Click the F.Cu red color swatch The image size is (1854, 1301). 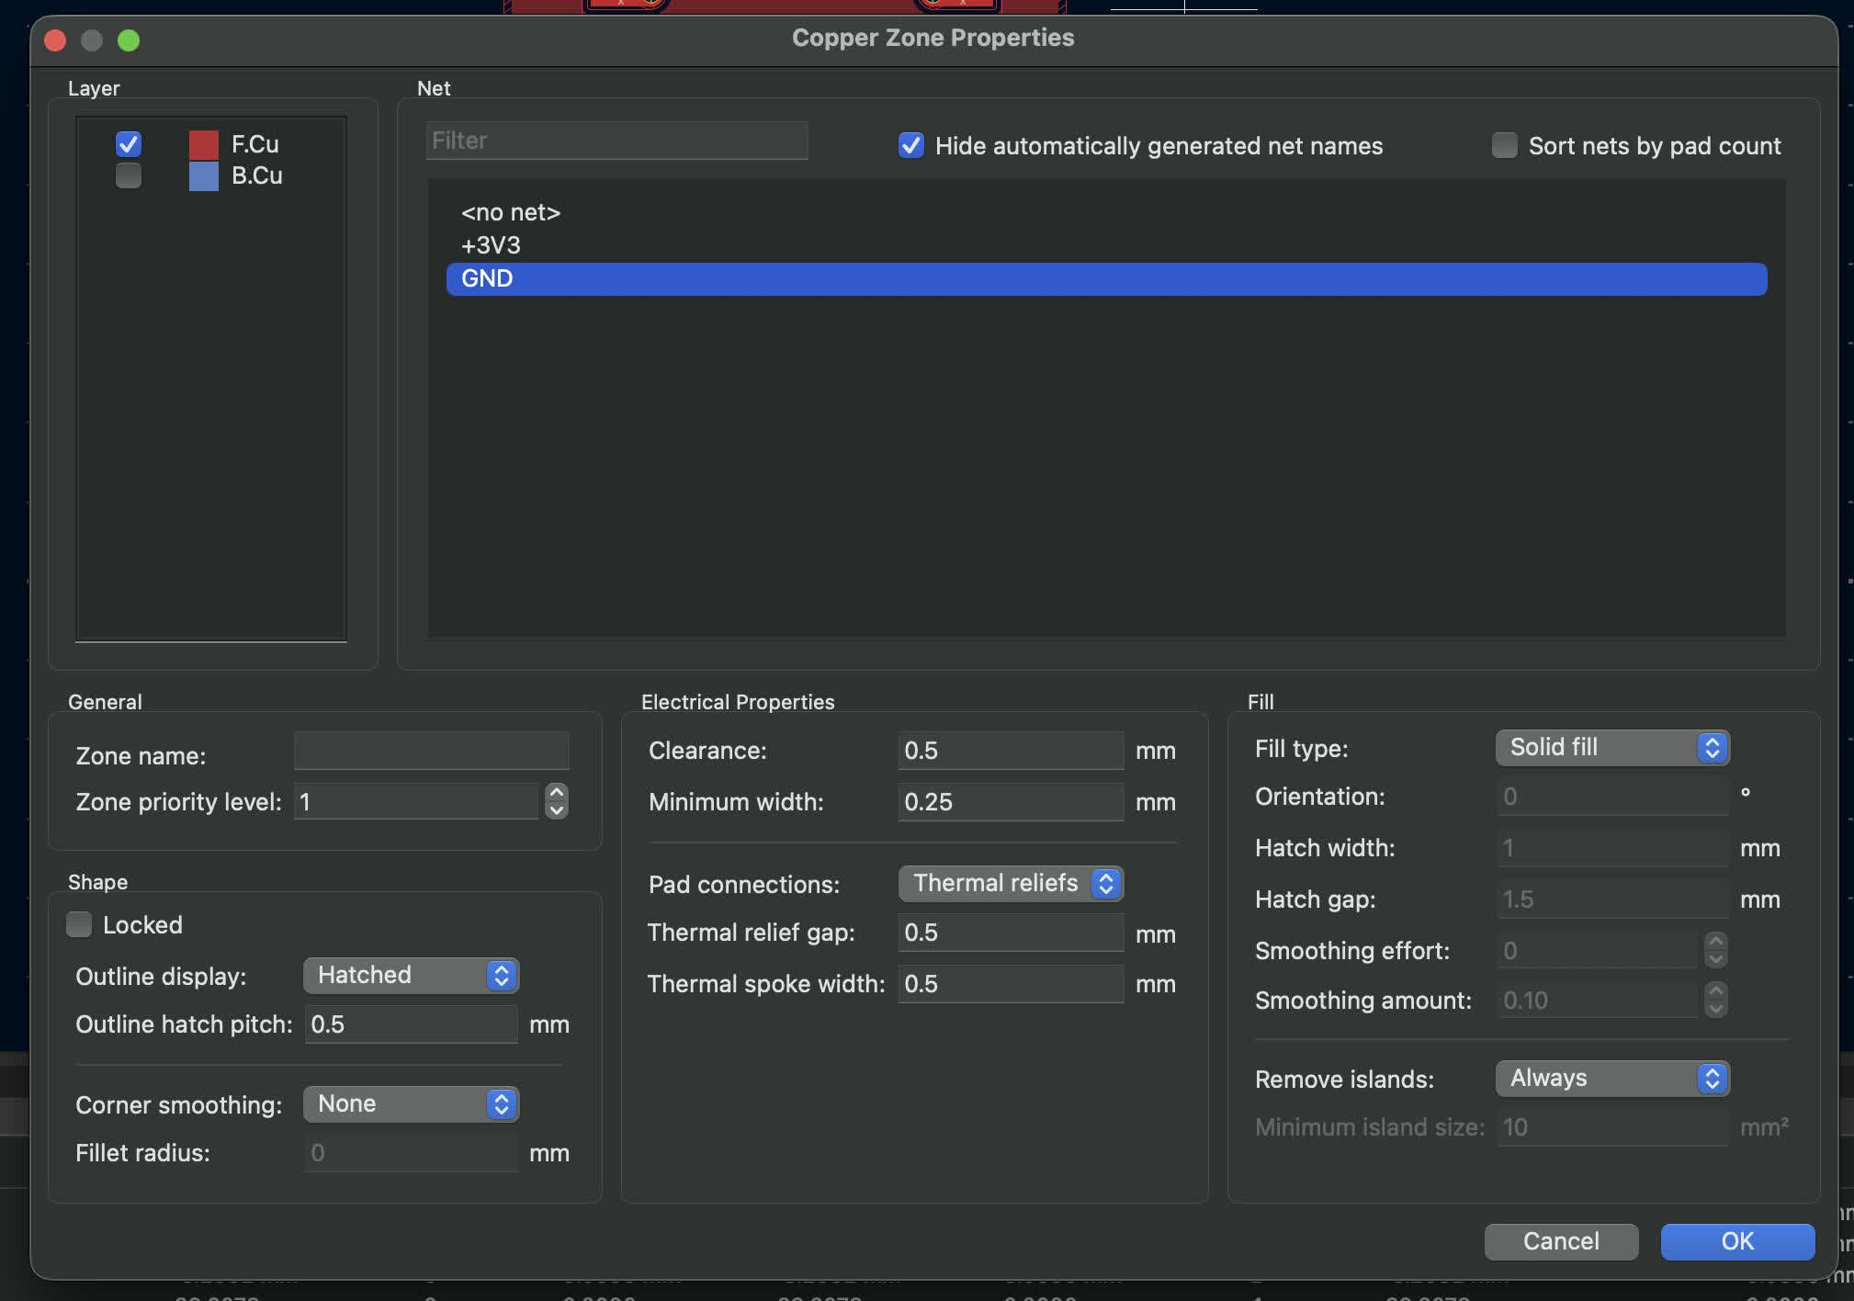coord(203,144)
